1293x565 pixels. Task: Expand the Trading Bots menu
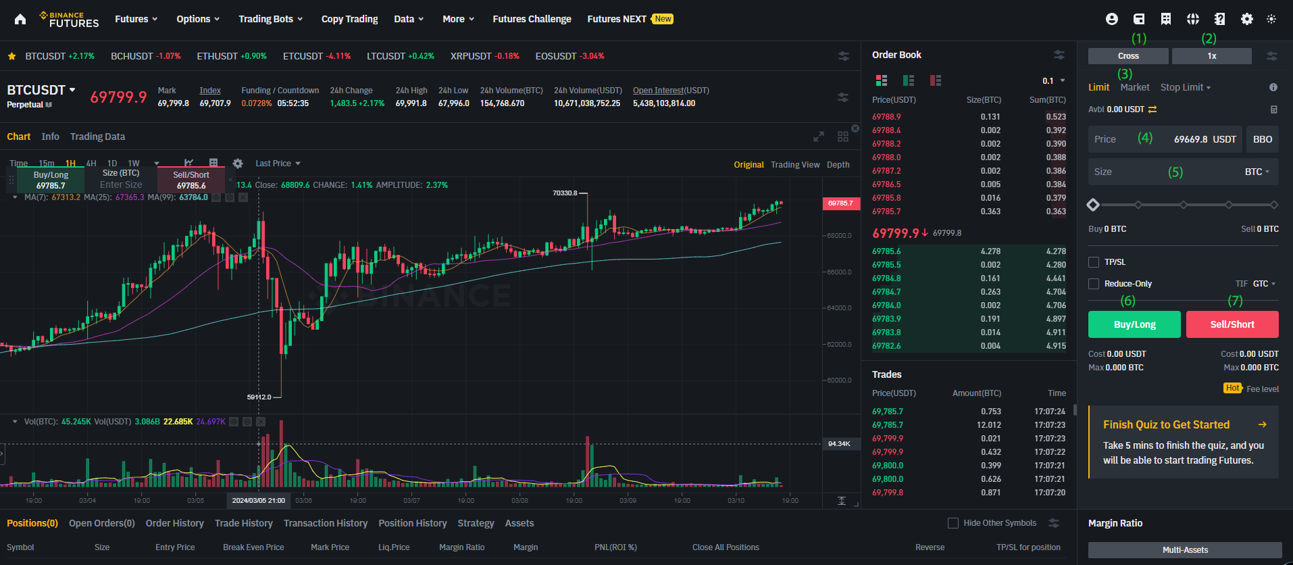[x=270, y=19]
